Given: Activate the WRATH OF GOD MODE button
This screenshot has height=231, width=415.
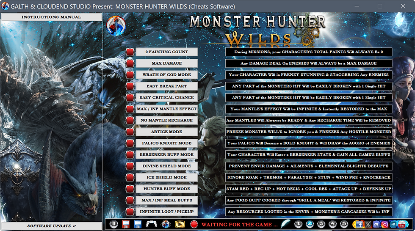Looking at the screenshot, I should [x=167, y=74].
